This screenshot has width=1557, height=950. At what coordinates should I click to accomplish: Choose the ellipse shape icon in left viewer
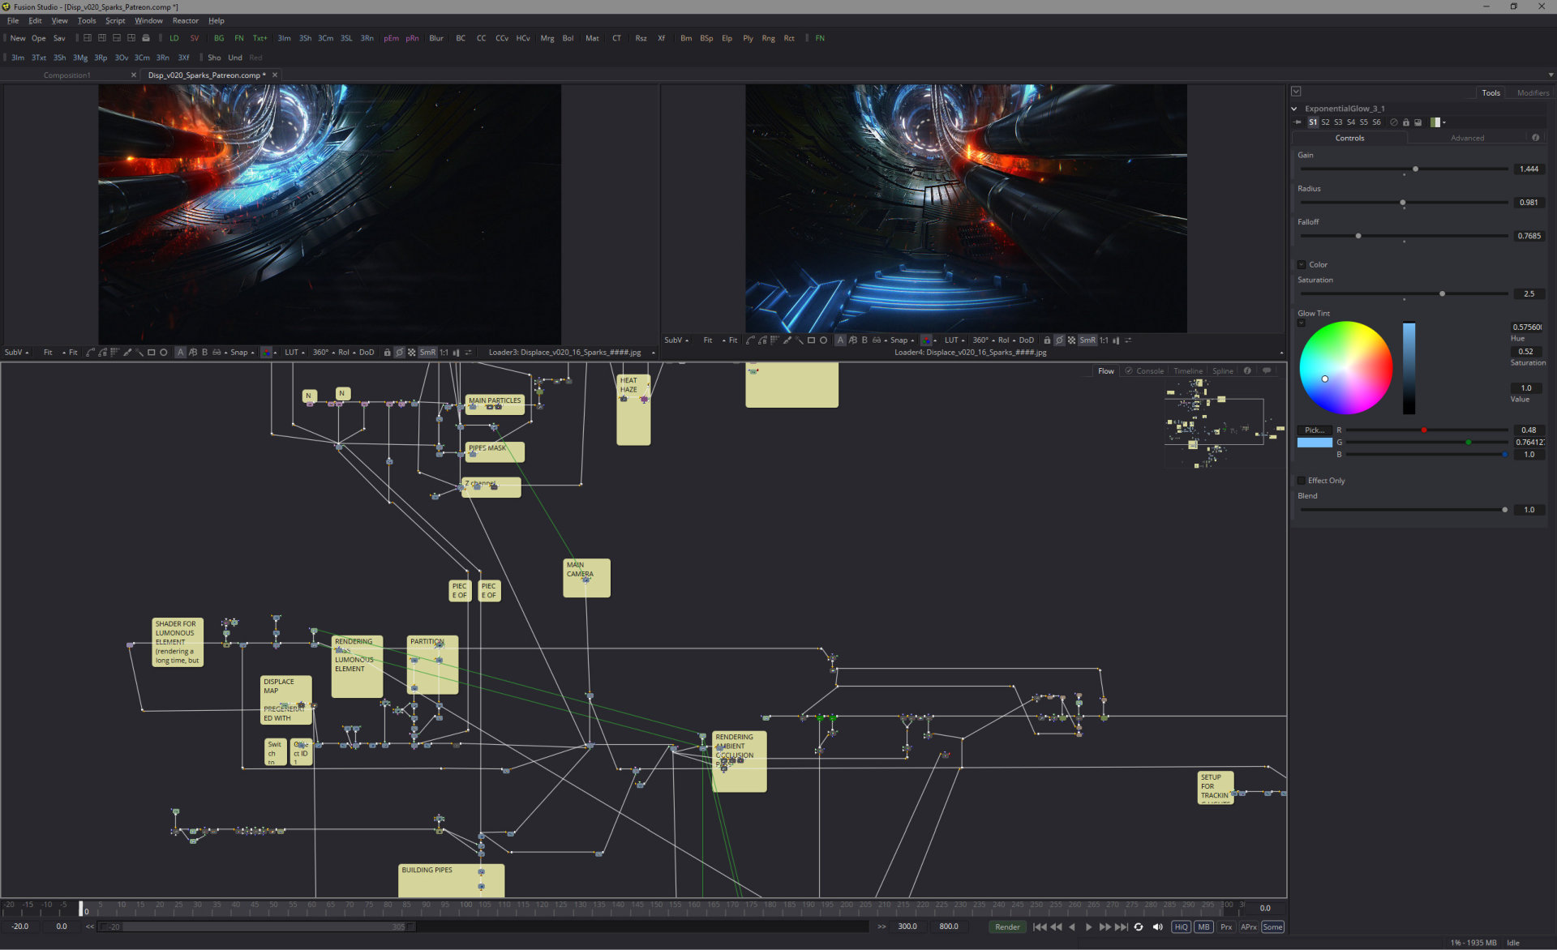[x=164, y=353]
